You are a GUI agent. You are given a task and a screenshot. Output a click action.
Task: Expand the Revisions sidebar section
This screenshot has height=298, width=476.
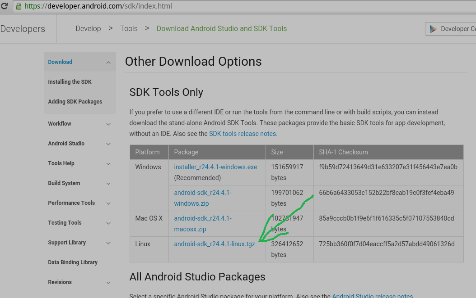[x=108, y=283]
